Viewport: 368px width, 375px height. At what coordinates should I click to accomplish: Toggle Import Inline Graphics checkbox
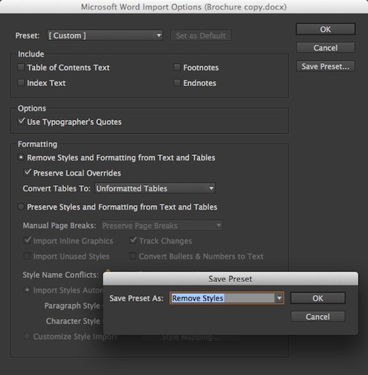(27, 240)
